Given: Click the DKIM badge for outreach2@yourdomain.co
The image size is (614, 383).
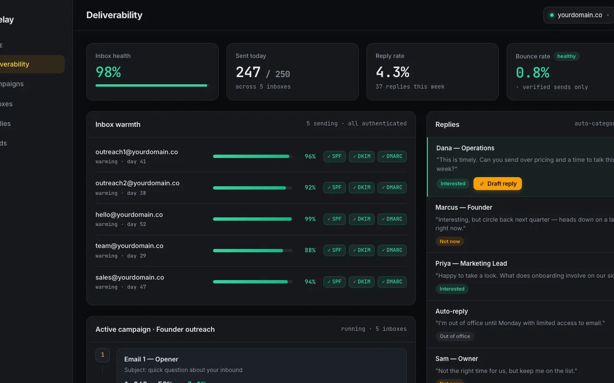Looking at the screenshot, I should pos(362,188).
